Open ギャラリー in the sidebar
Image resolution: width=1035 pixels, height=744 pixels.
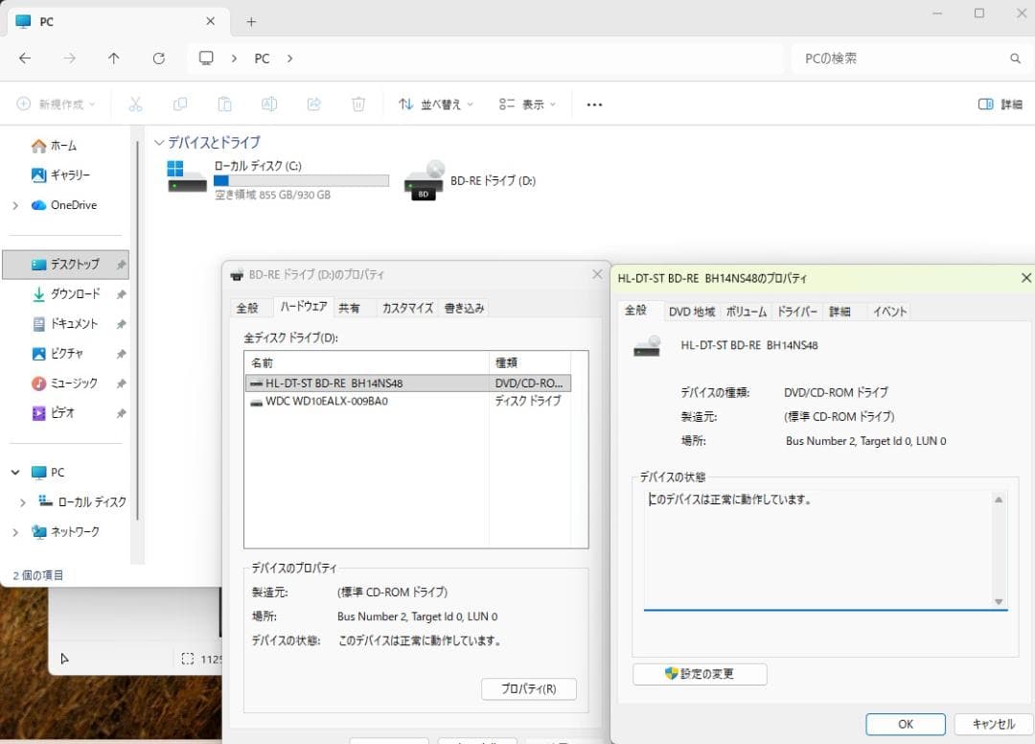[60, 174]
